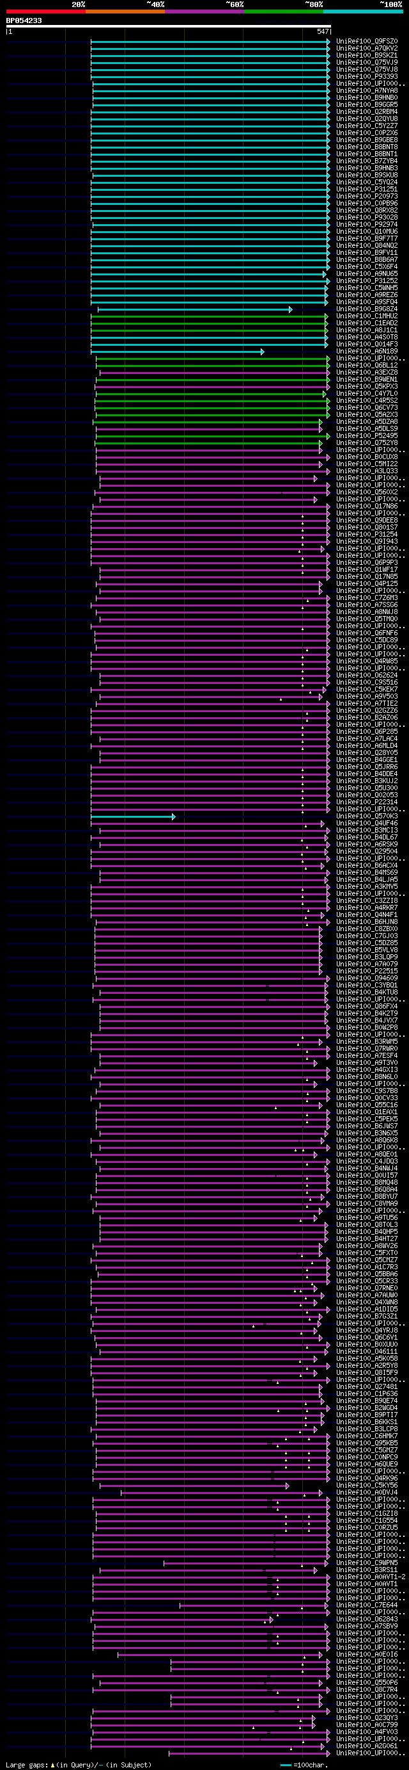The width and height of the screenshot is (409, 1770).
Task: Open hit UniRef100_O62843
Action: pyautogui.click(x=366, y=1619)
